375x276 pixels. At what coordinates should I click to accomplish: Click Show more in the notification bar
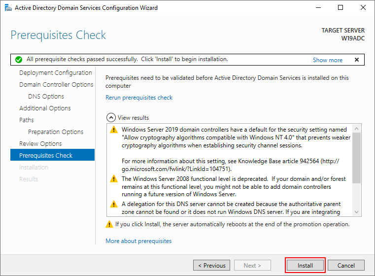327,60
